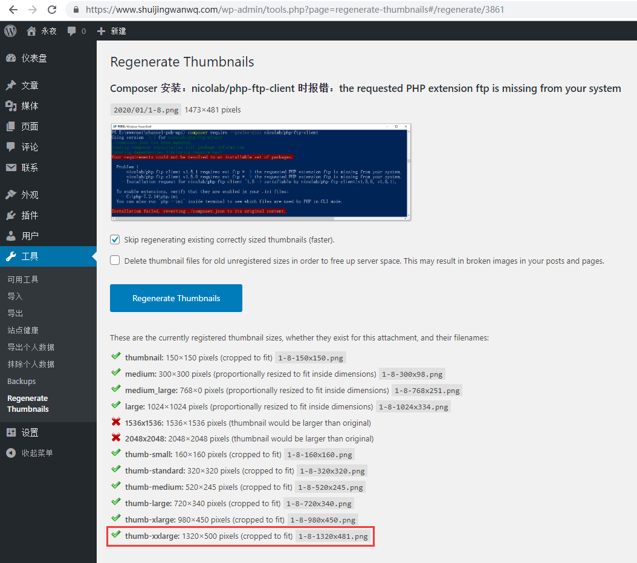Reload the page with refresh icon
Image resolution: width=637 pixels, height=563 pixels.
(52, 10)
